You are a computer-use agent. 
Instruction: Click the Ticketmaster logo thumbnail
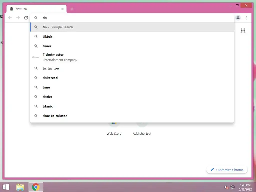(36, 57)
